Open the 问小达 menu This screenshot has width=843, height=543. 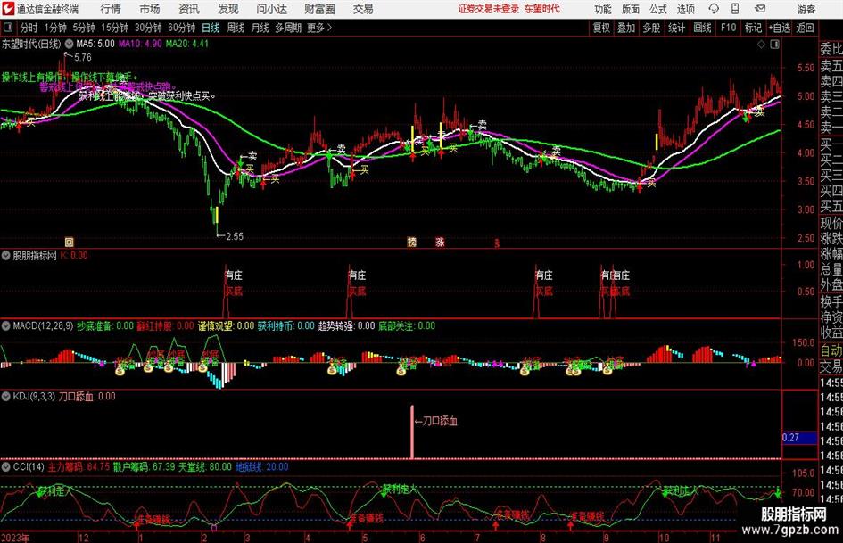tap(271, 9)
